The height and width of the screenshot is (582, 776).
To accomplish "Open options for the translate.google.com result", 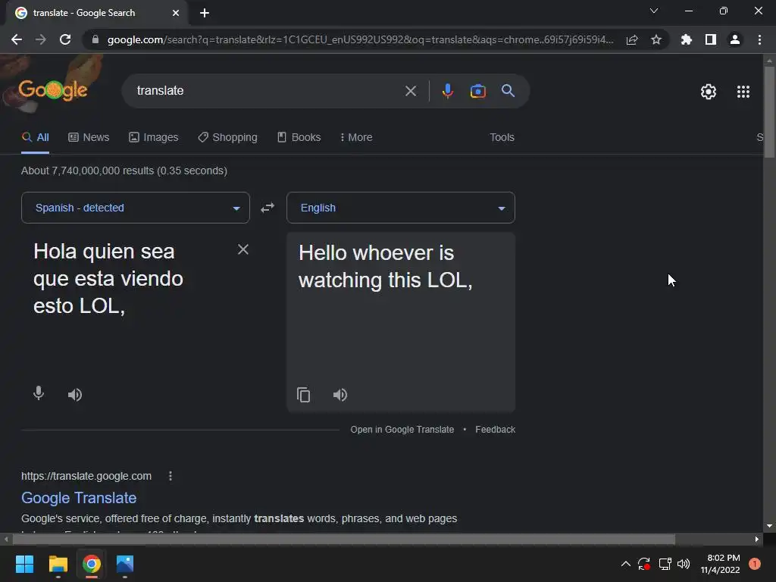I will (x=171, y=476).
